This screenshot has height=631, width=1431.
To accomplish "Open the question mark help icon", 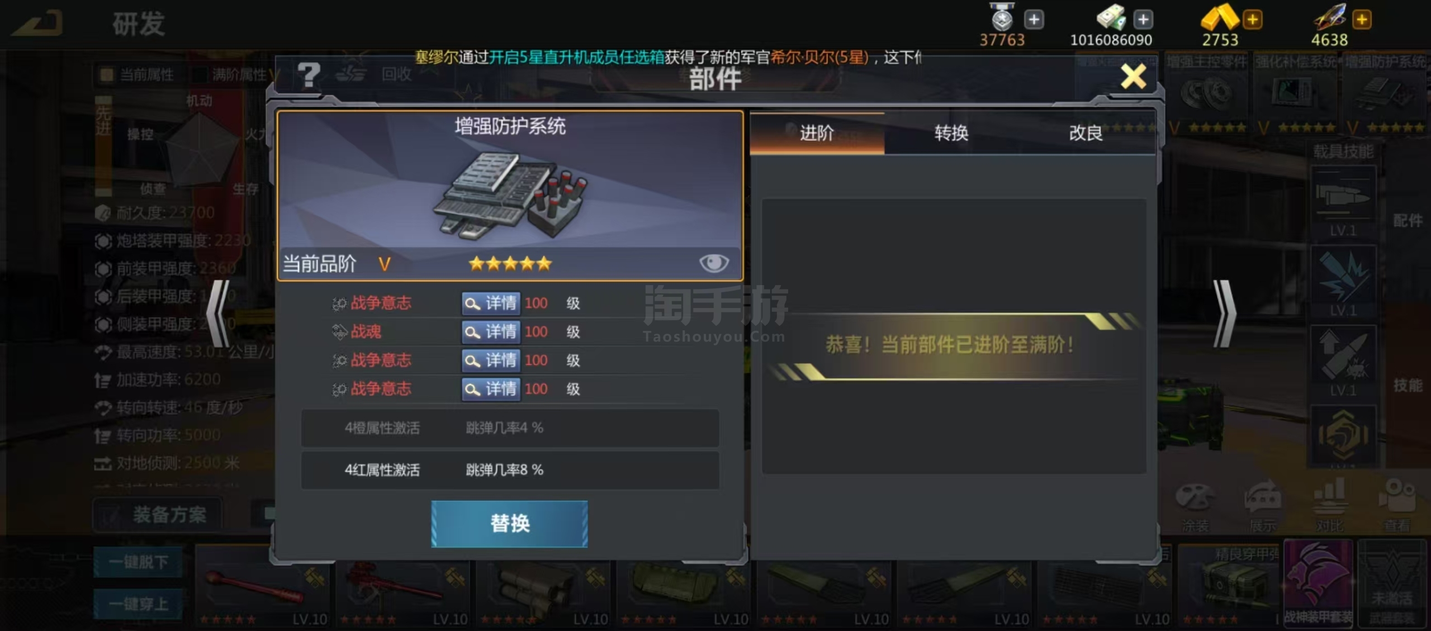I will coord(309,75).
